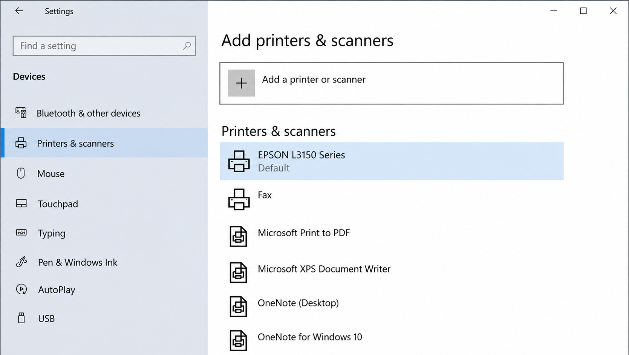Click the Touchpad icon in sidebar
Screen dimensions: 629x355
[21, 204]
